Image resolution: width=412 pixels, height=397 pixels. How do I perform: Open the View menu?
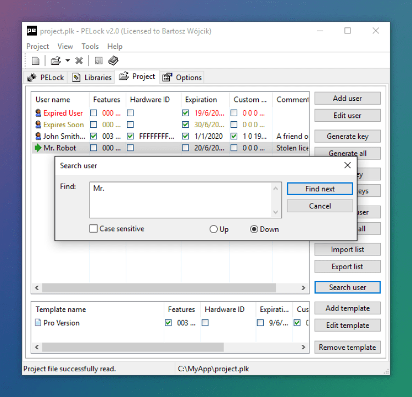point(65,47)
